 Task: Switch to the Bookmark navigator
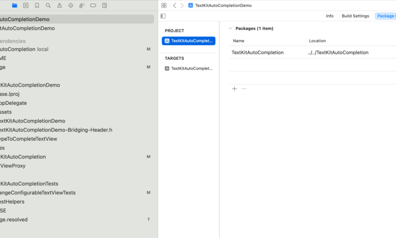pyautogui.click(x=37, y=6)
